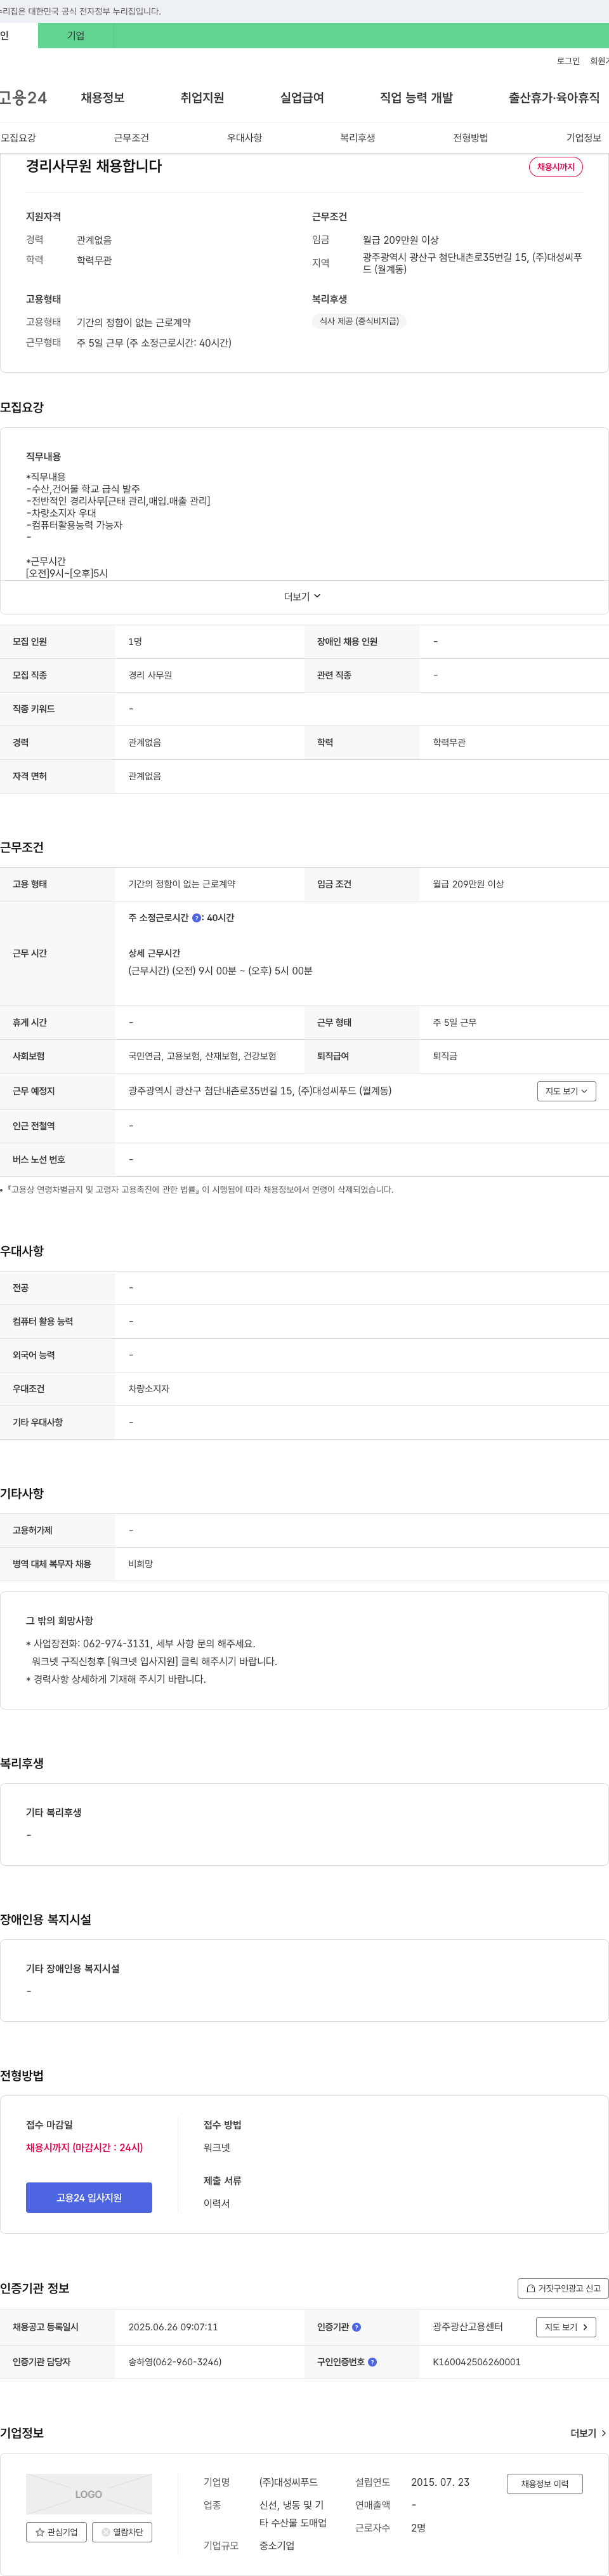Switch to the 기업 top tab
609x2576 pixels.
click(x=76, y=36)
